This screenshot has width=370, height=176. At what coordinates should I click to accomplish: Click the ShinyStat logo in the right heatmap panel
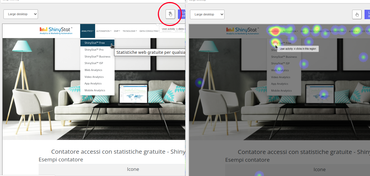tap(242, 31)
